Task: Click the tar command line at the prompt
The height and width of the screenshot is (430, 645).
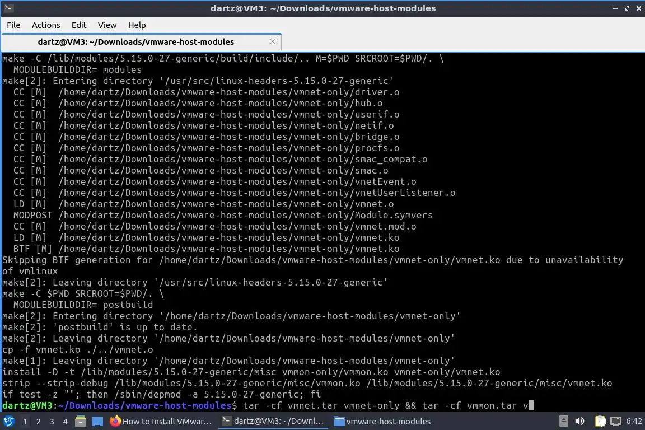Action: pos(268,406)
